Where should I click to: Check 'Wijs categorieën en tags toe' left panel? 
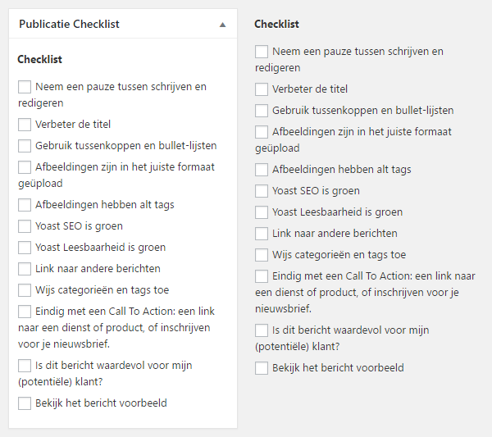point(25,290)
